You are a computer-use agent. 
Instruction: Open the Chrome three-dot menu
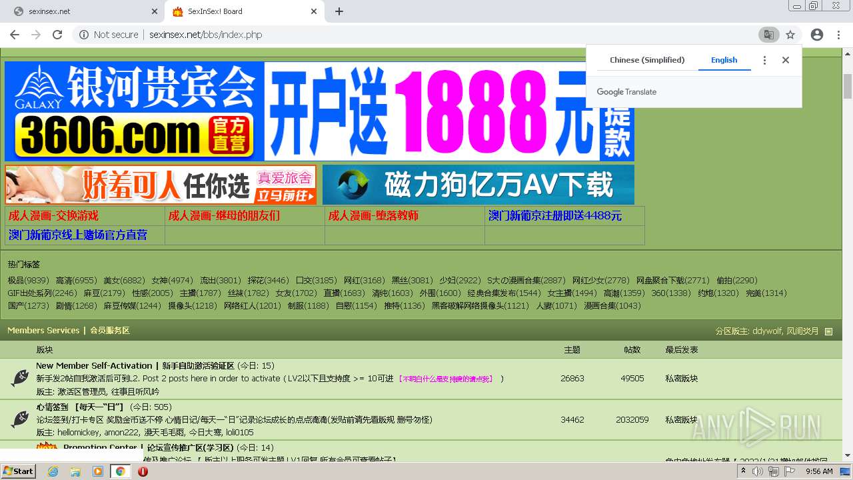[838, 35]
